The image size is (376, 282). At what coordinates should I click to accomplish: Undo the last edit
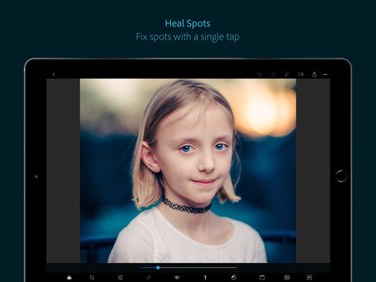click(x=260, y=74)
